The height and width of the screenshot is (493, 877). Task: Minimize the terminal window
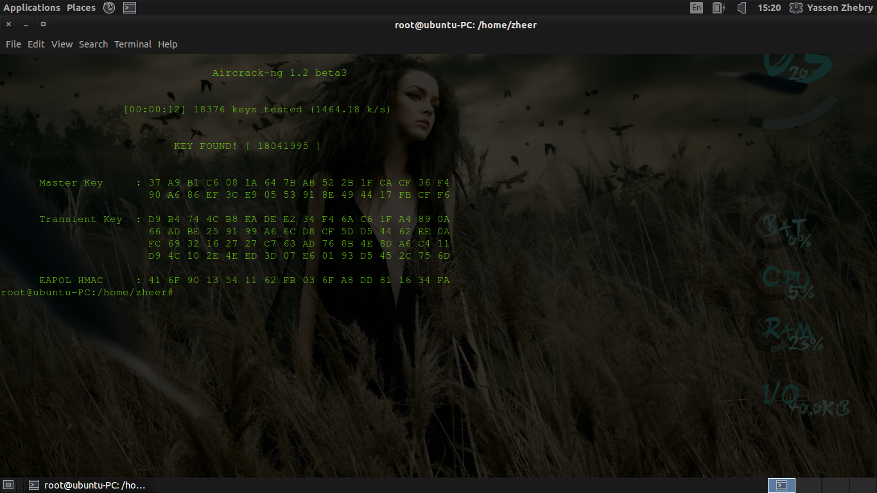pyautogui.click(x=26, y=24)
